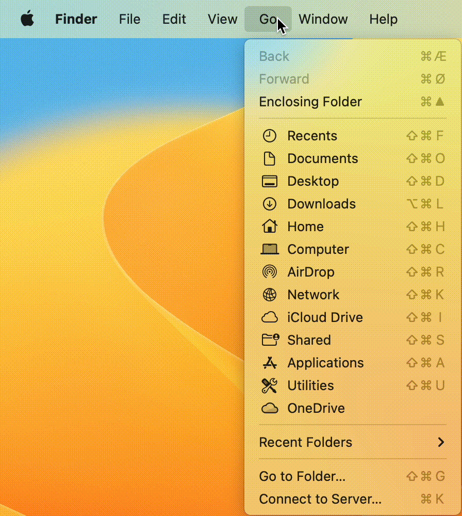
Task: Click the Utilities tools icon
Action: point(269,385)
